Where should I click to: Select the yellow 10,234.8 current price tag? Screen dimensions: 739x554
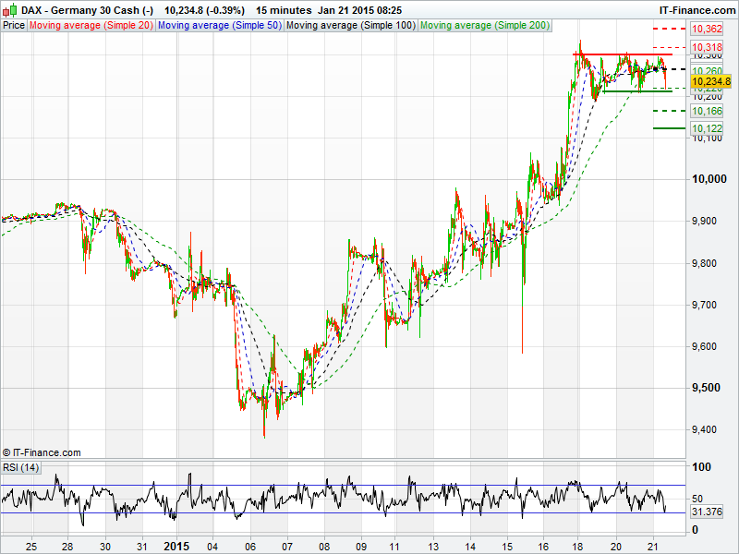[x=710, y=81]
